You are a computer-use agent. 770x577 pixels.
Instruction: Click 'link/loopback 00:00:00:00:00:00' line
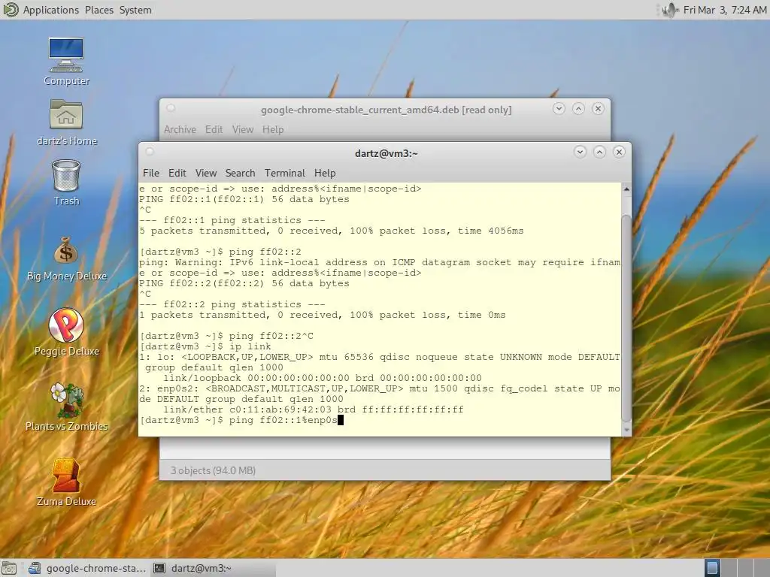coord(322,378)
